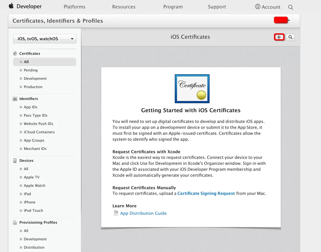This screenshot has width=321, height=252.
Task: Click the Account person icon
Action: (258, 7)
